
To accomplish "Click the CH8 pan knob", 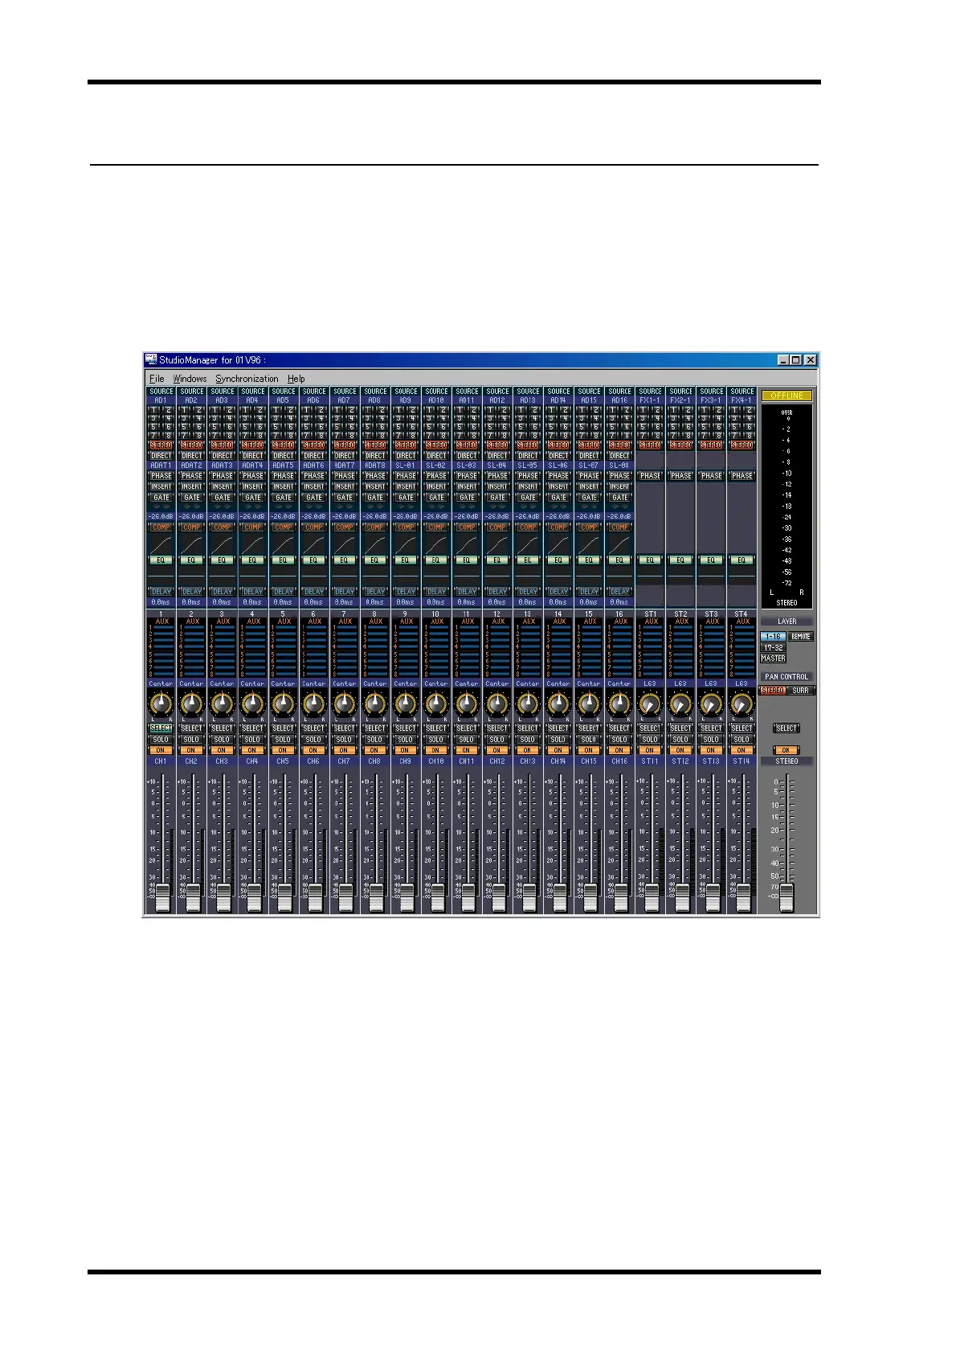I will (374, 704).
